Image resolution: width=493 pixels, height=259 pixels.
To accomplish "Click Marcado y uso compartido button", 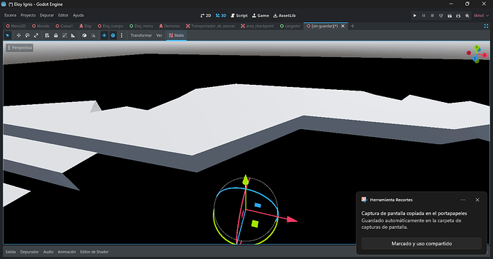I will click(x=422, y=243).
